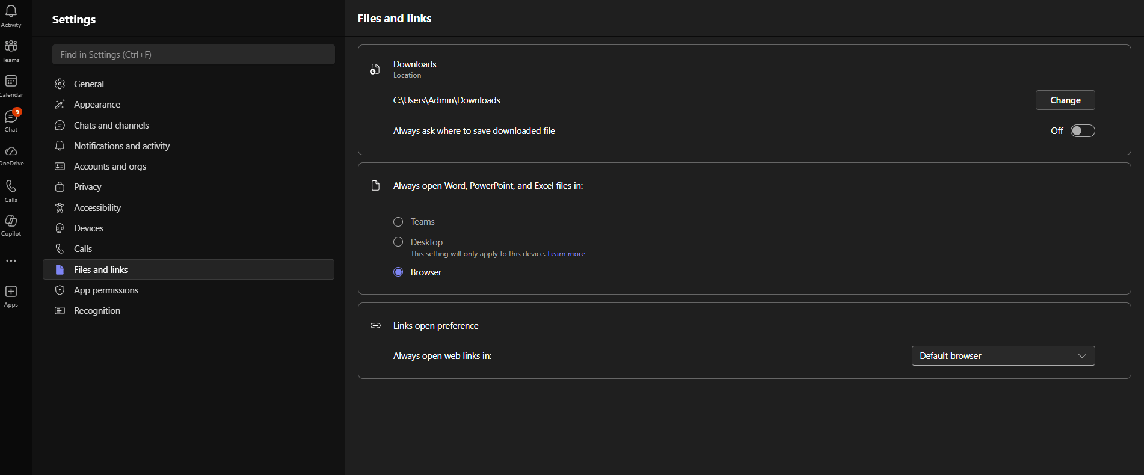Select the Browser radio option
Screen dimensions: 1144x475
(x=398, y=272)
